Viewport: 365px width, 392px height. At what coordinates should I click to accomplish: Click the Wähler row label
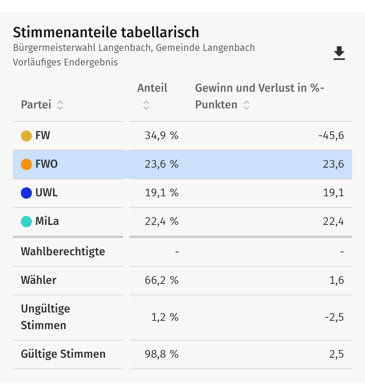pyautogui.click(x=39, y=280)
